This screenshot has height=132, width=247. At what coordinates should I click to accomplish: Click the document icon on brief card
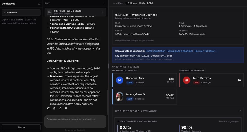[49, 12]
